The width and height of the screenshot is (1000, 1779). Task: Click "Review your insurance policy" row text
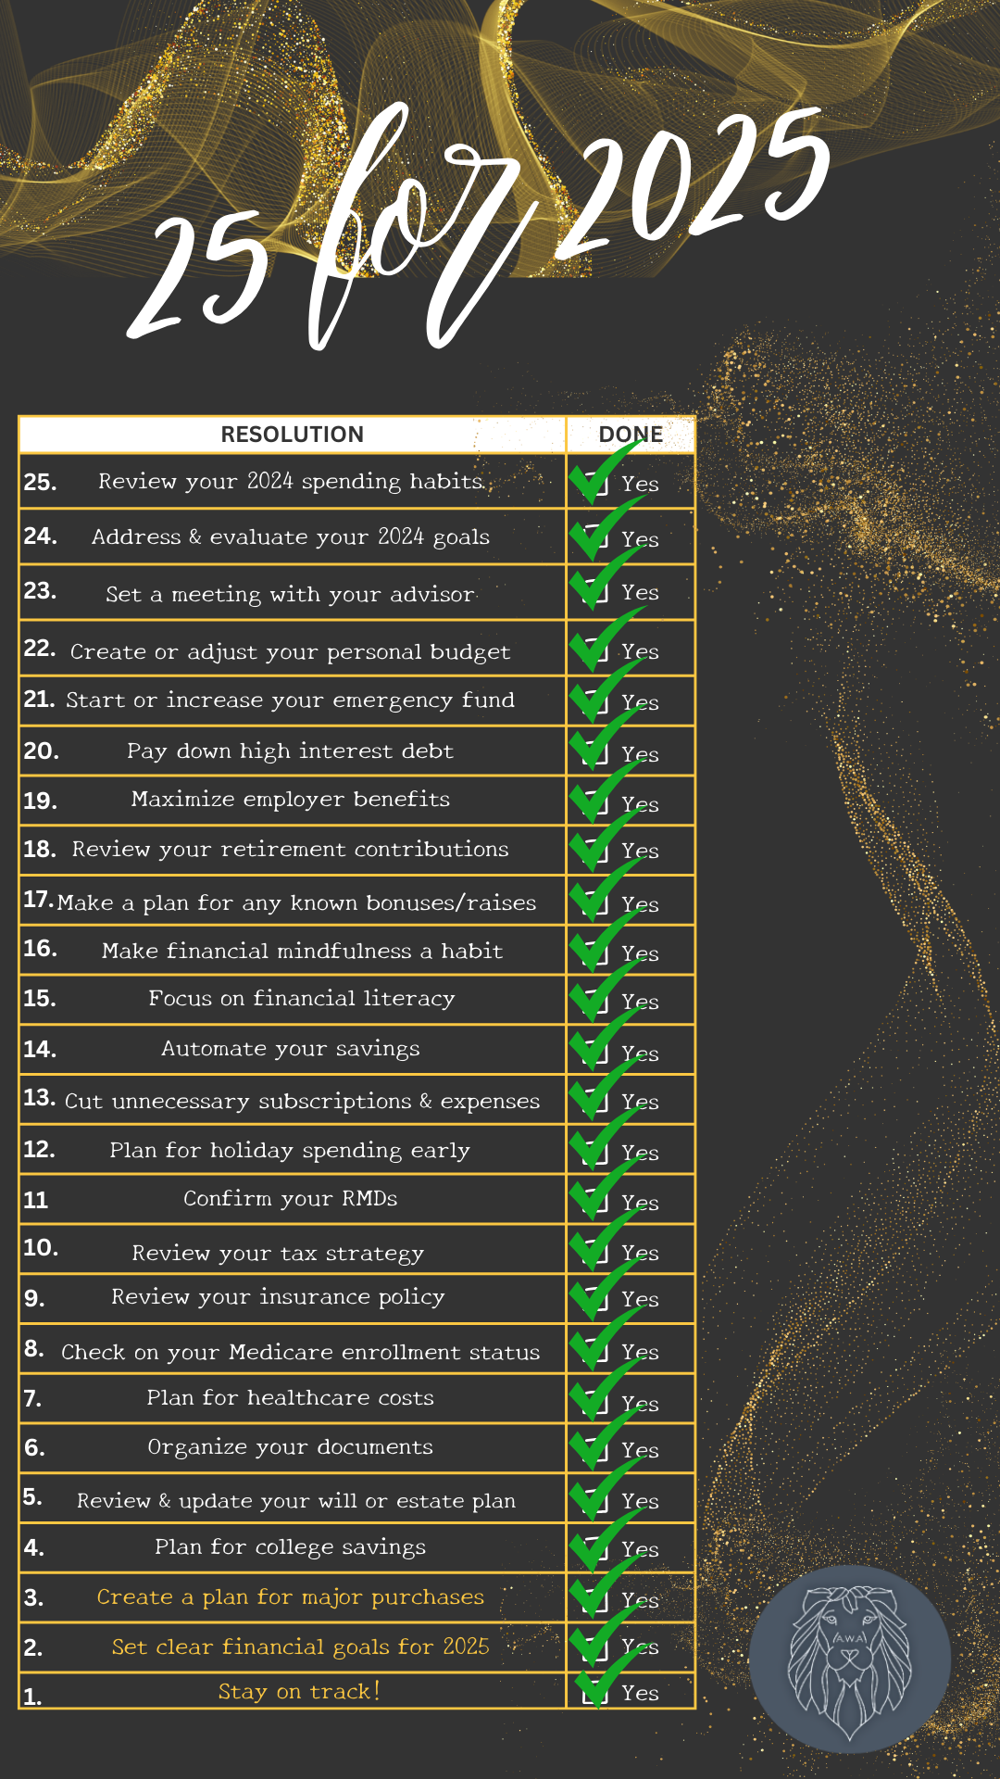[x=278, y=1296]
